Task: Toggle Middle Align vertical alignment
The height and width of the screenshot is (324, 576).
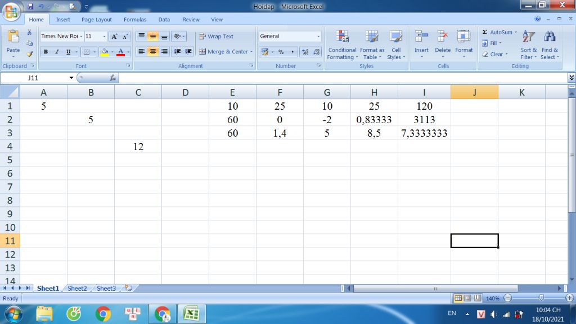Action: tap(153, 36)
